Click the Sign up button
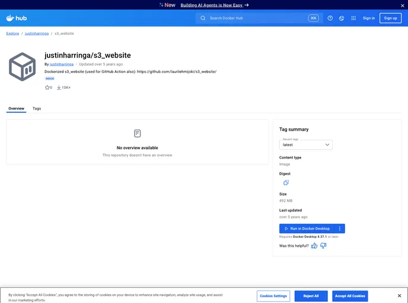Image resolution: width=408 pixels, height=303 pixels. coord(390,18)
